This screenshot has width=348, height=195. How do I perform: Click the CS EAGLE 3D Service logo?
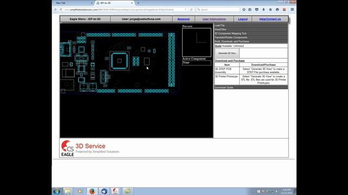(x=90, y=148)
